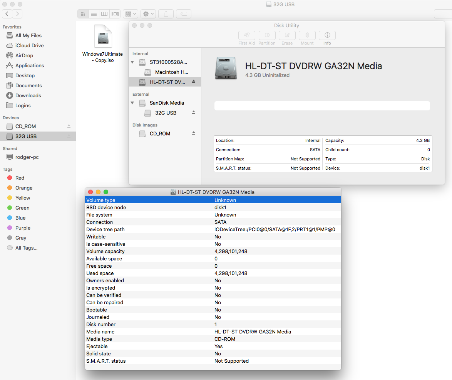Select the Purple tag

coord(38,228)
